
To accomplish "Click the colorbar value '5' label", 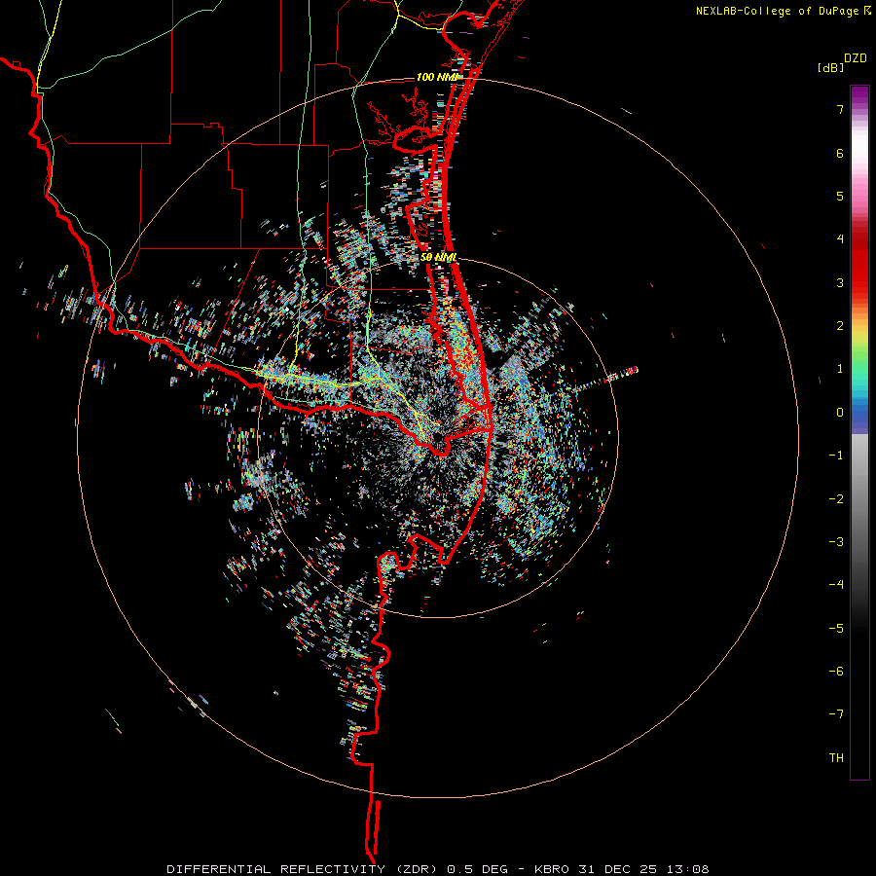I will click(840, 196).
